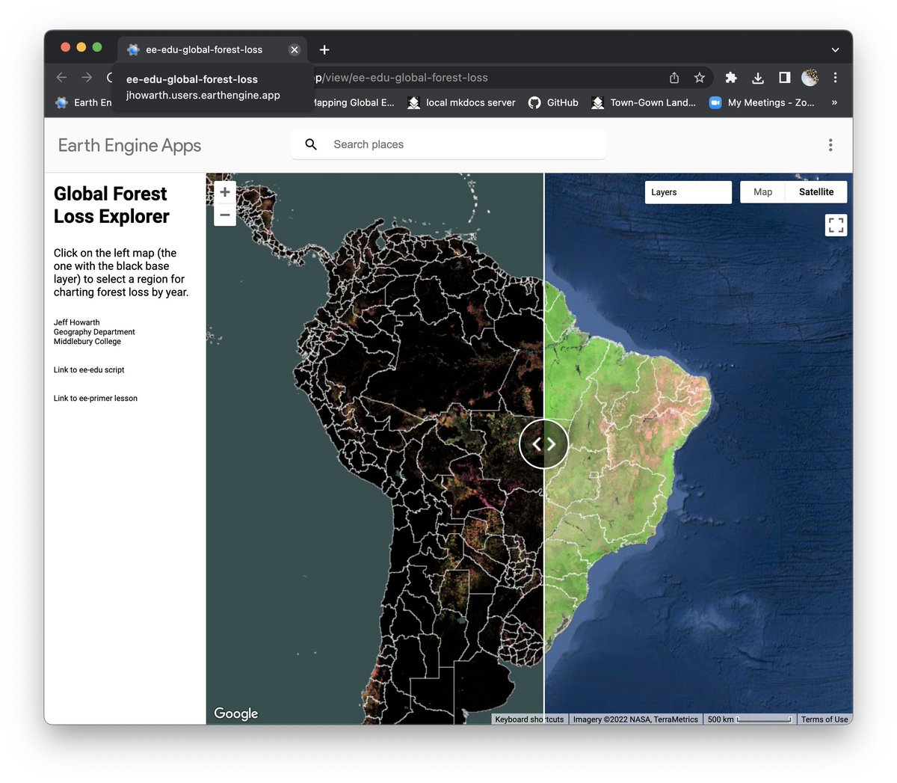
Task: Open Chrome profile avatar
Action: pyautogui.click(x=810, y=78)
